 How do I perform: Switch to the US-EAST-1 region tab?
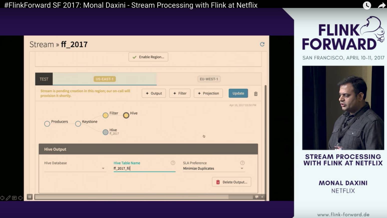(105, 79)
